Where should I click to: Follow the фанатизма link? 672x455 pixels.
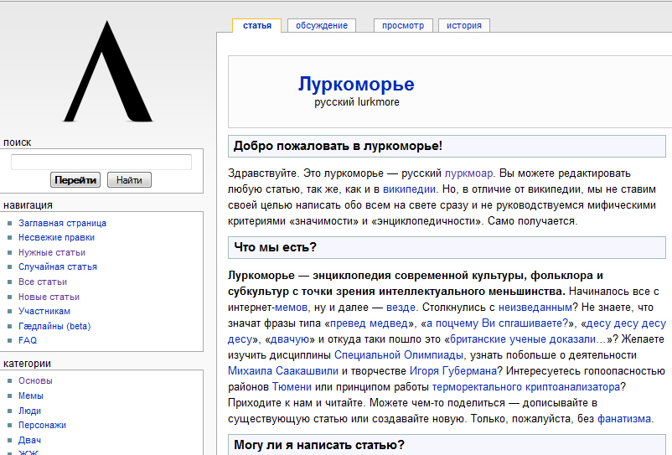coord(624,419)
